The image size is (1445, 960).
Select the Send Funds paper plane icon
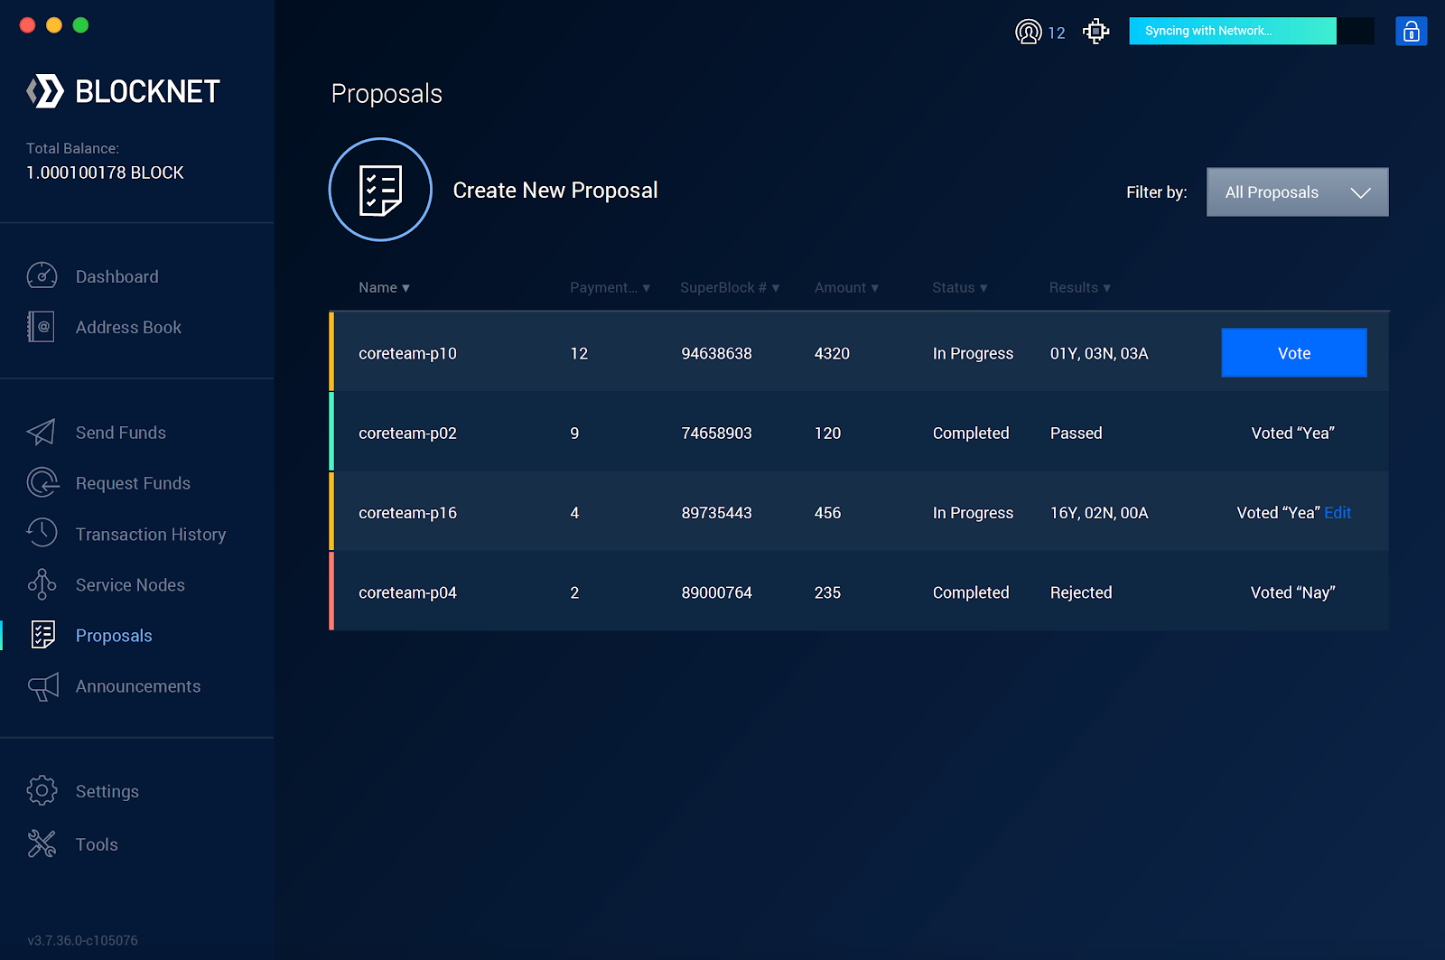[x=42, y=432]
